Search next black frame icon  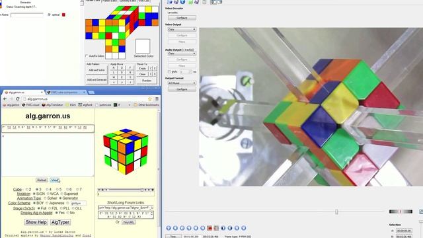click(230, 228)
